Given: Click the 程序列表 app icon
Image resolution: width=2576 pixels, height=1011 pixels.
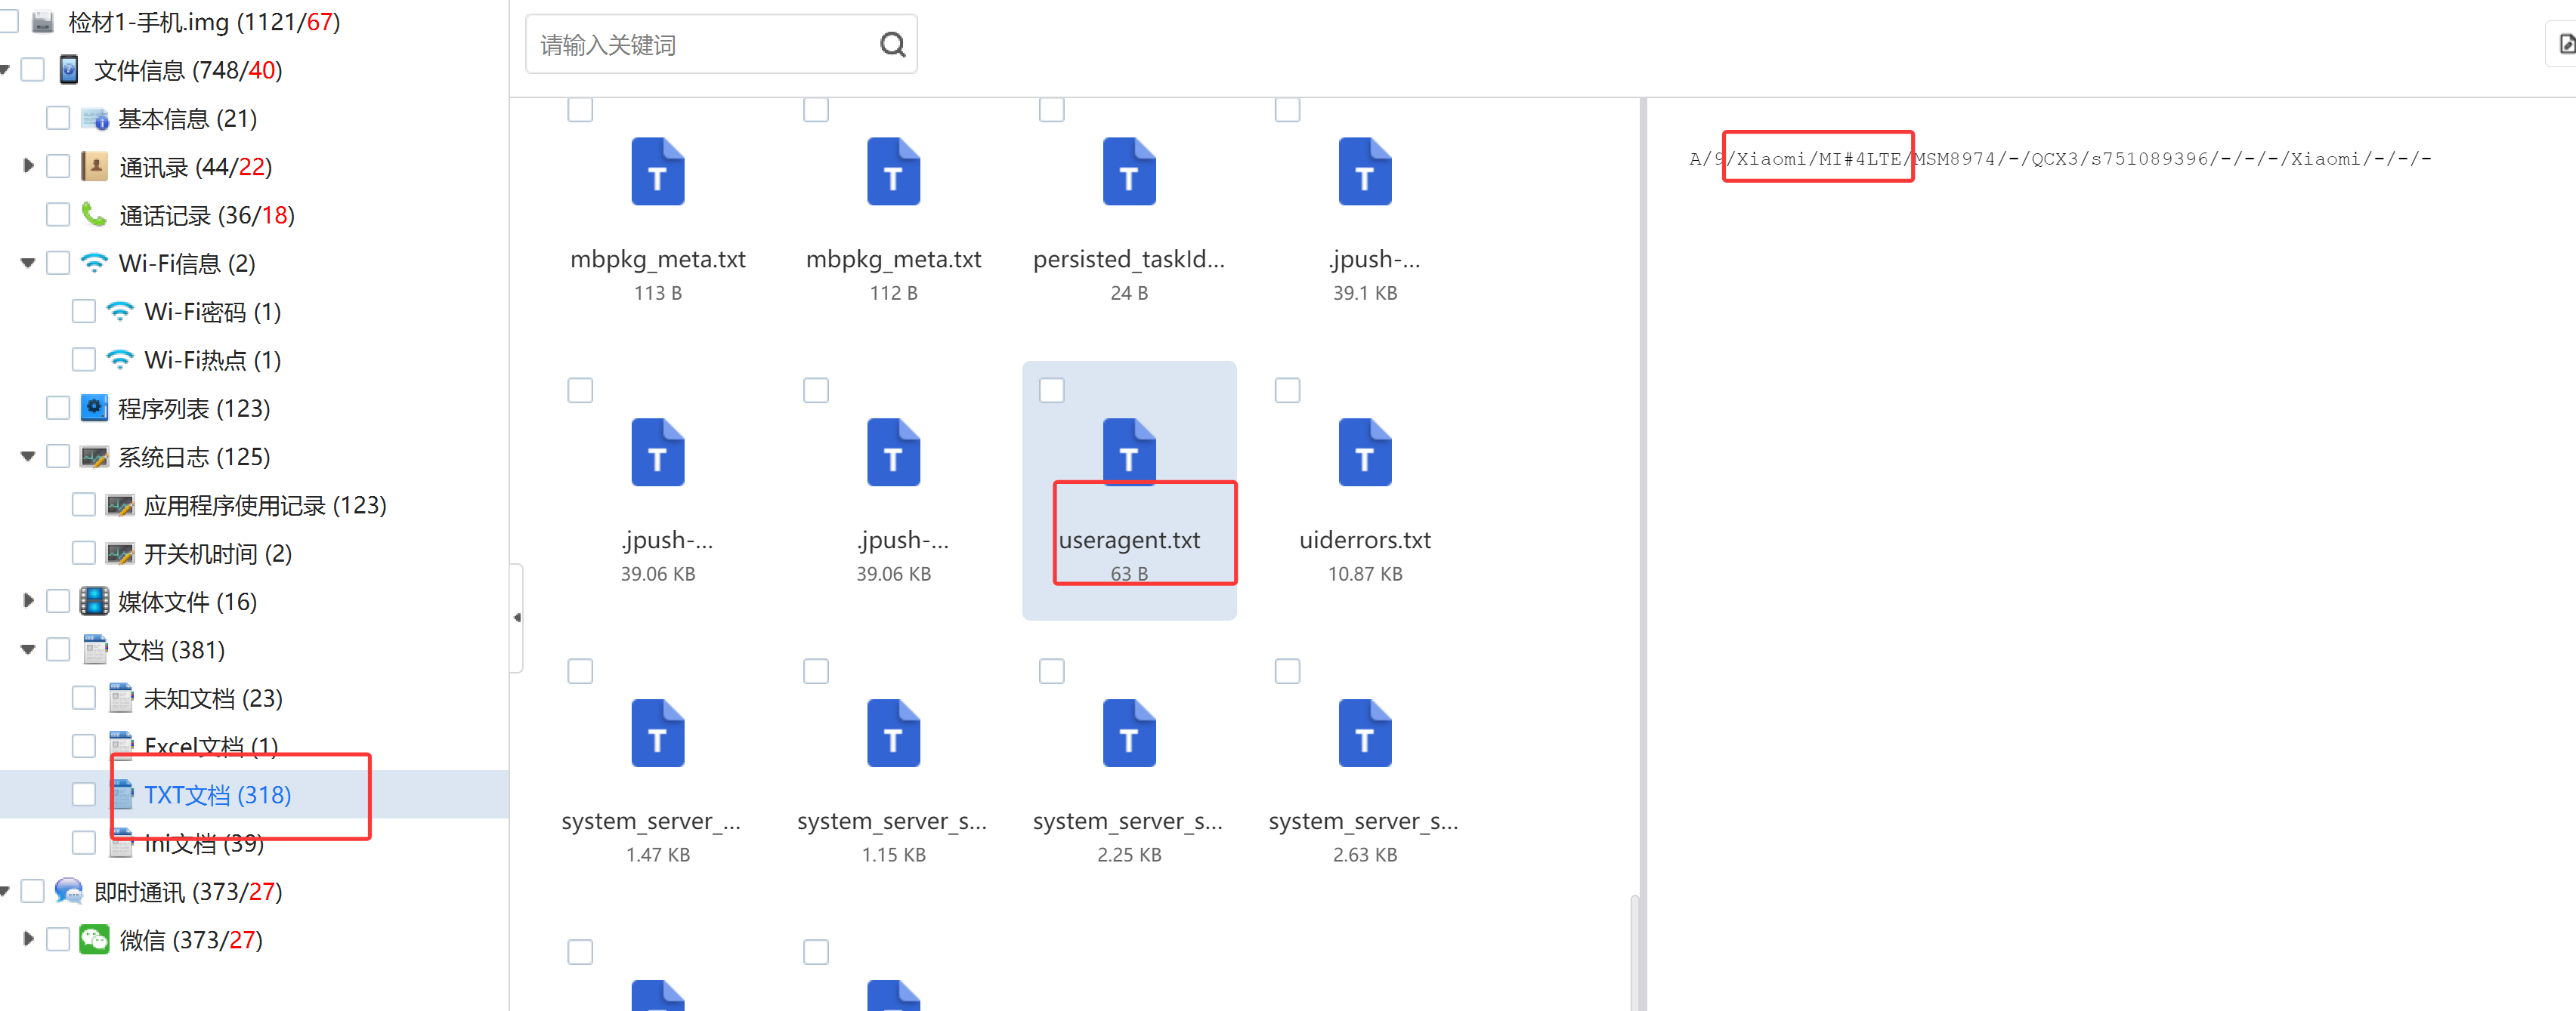Looking at the screenshot, I should pyautogui.click(x=94, y=408).
